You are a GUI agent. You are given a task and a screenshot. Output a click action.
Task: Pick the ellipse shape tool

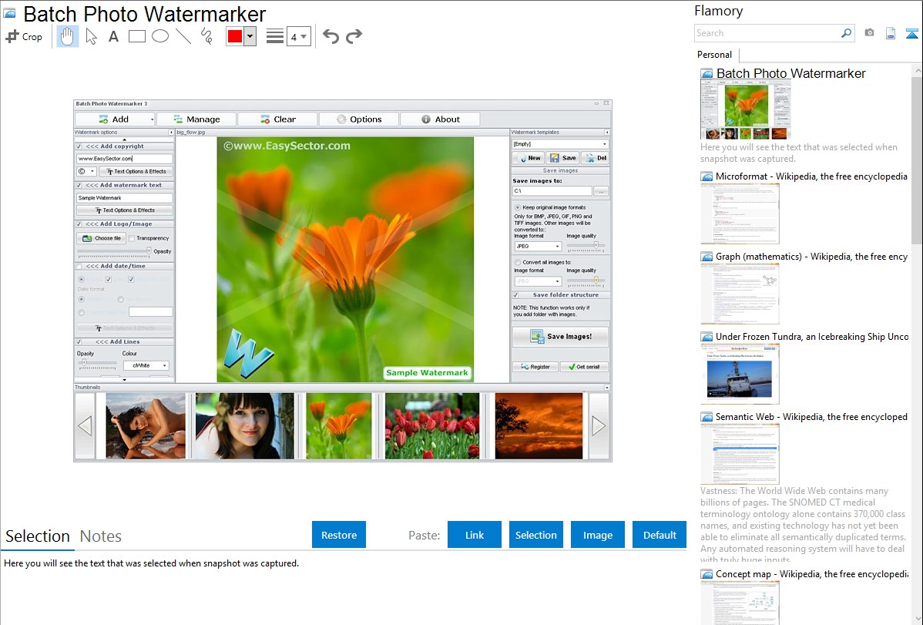tap(159, 36)
